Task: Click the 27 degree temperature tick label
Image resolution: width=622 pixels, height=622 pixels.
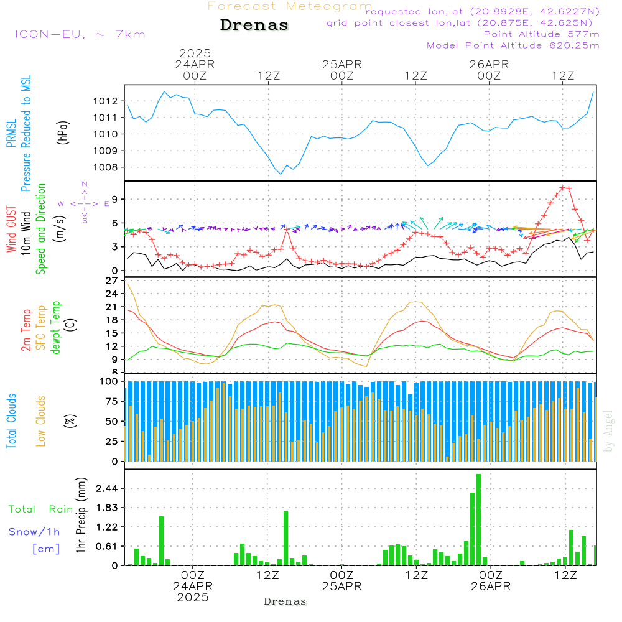Action: (112, 281)
